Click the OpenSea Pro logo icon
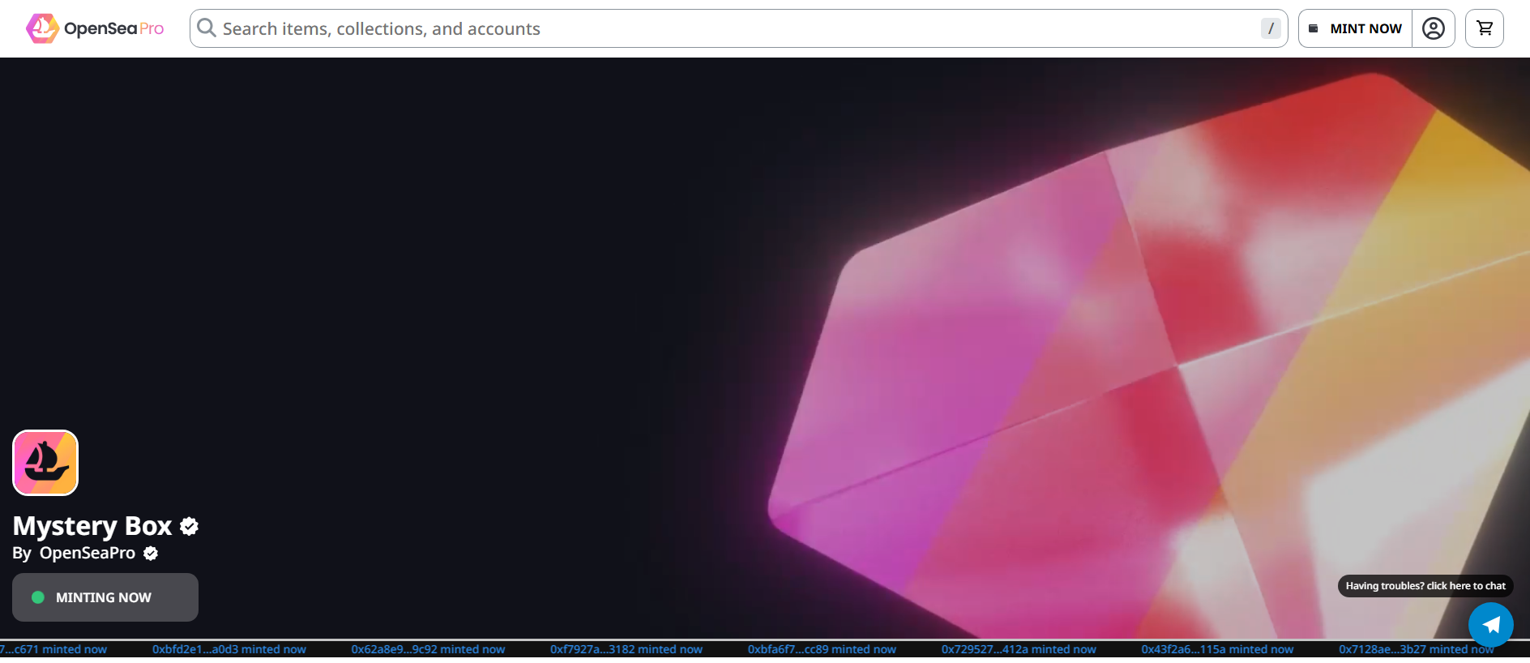The width and height of the screenshot is (1530, 663). click(42, 28)
